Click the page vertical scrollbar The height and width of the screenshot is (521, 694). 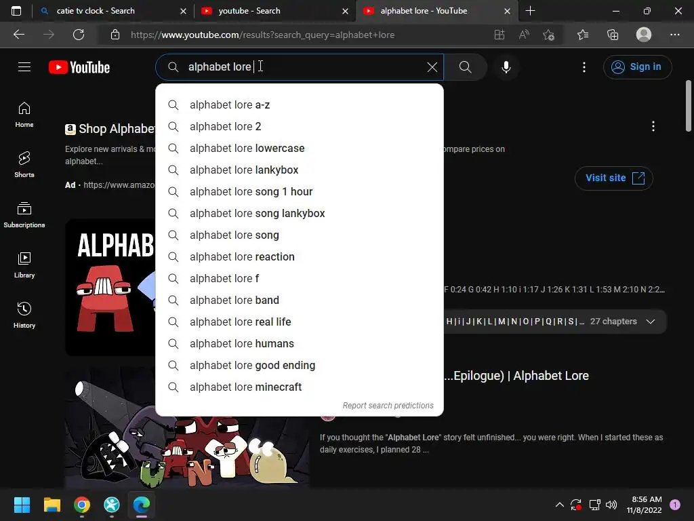[689, 107]
